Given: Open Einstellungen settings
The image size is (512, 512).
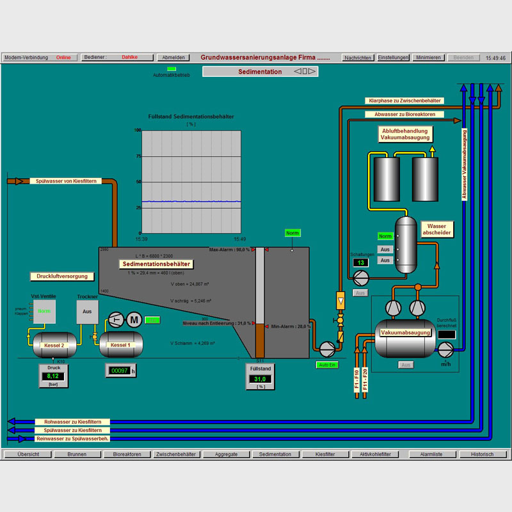Looking at the screenshot, I should (x=393, y=58).
